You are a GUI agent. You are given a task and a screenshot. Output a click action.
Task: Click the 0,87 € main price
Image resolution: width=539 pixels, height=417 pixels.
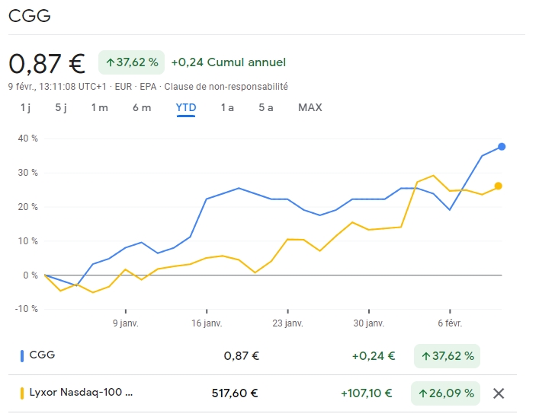[x=47, y=63]
